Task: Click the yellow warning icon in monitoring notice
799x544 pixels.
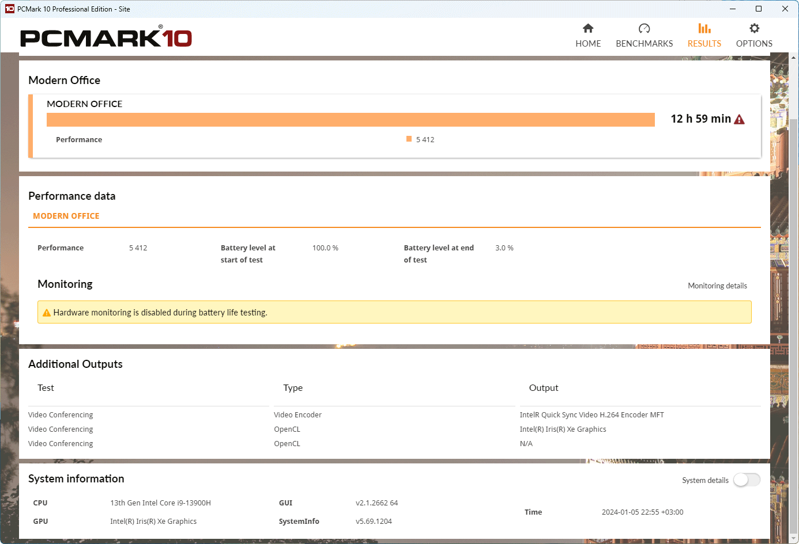Action: coord(47,313)
